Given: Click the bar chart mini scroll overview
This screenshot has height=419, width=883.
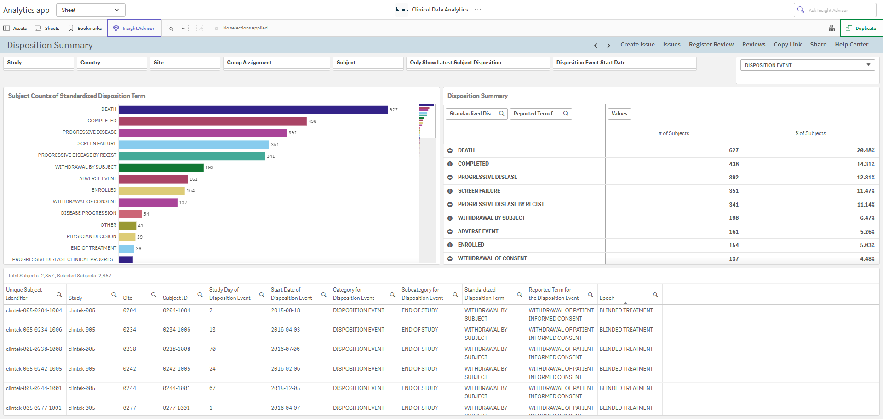Looking at the screenshot, I should click(x=427, y=183).
